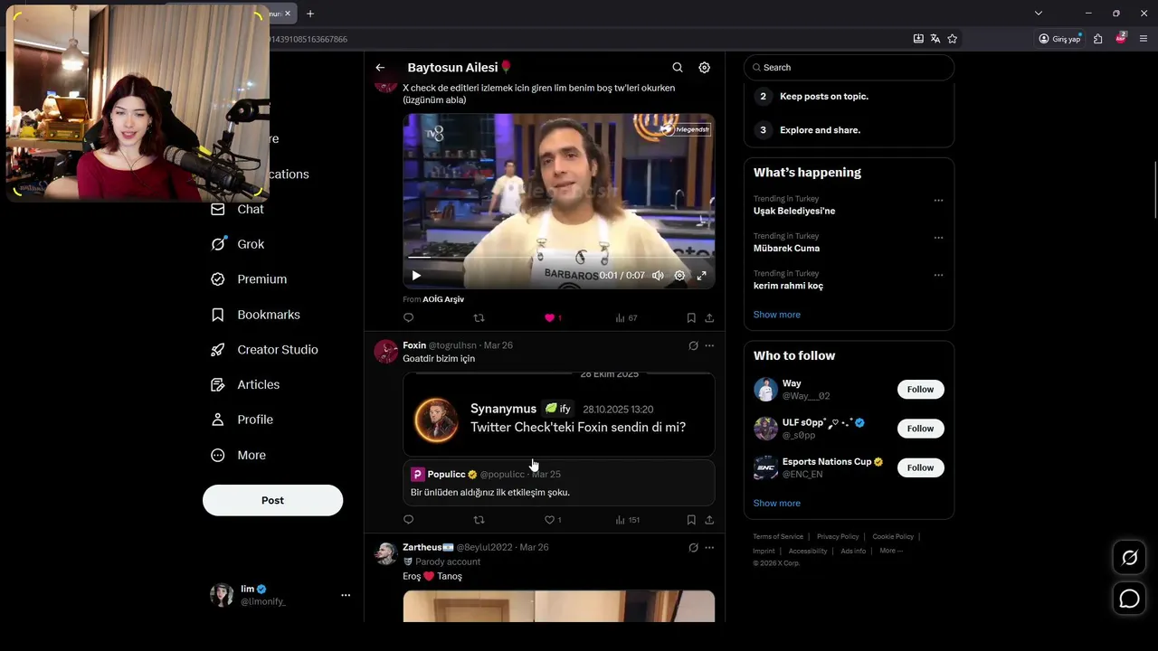This screenshot has width=1158, height=651.
Task: Click the Post button
Action: [272, 500]
